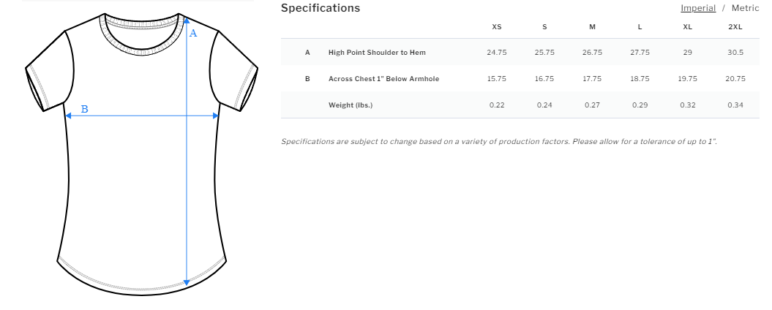
Task: Click the High Point Shoulder to Hem row label
Action: 377,53
